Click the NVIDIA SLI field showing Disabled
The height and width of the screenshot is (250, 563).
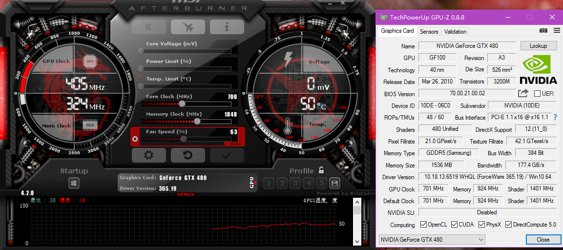pos(487,212)
